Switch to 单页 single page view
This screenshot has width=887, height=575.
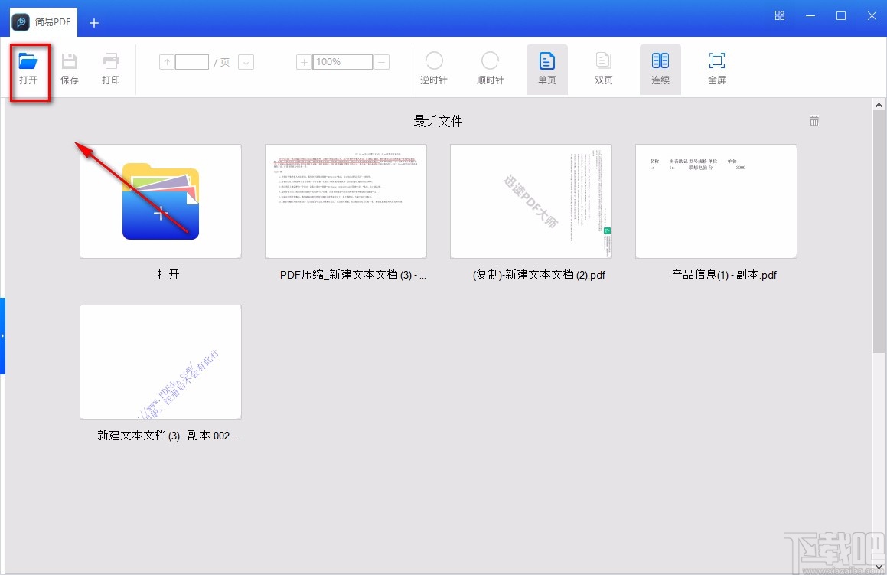point(546,69)
